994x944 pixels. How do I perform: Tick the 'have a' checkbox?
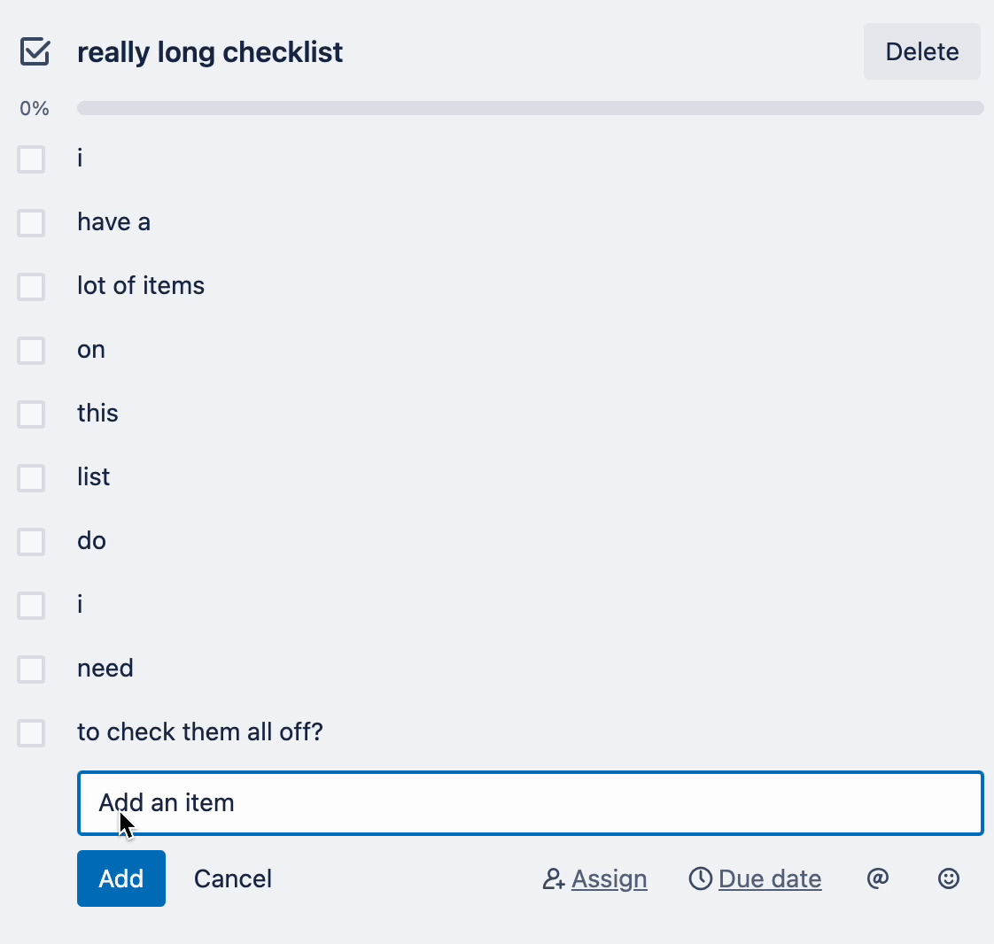click(31, 223)
